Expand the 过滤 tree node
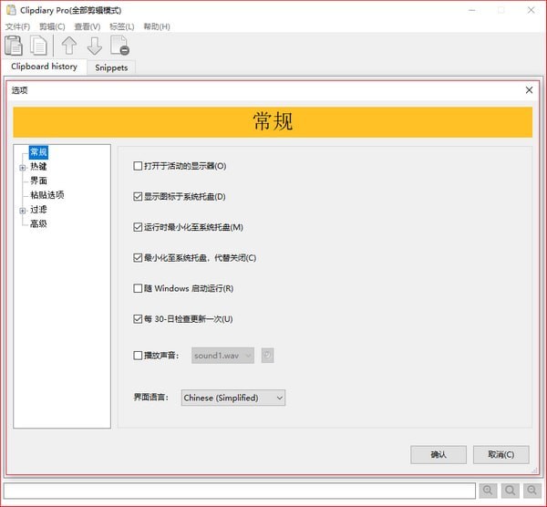 (x=23, y=211)
